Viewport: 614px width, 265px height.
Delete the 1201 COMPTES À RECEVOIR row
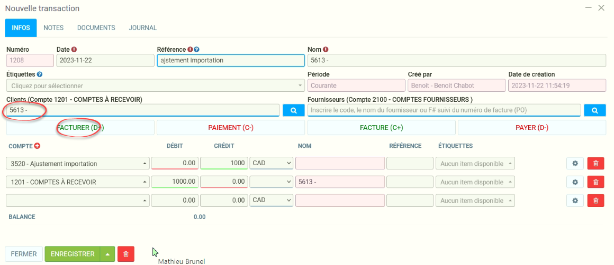pos(595,182)
